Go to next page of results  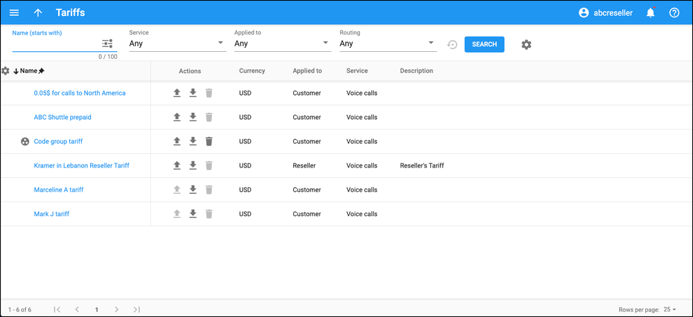(x=116, y=309)
